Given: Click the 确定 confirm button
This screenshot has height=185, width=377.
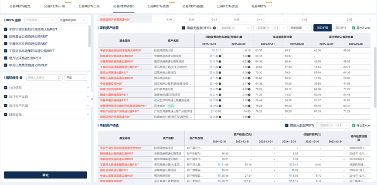Looking at the screenshot, I should (x=45, y=175).
